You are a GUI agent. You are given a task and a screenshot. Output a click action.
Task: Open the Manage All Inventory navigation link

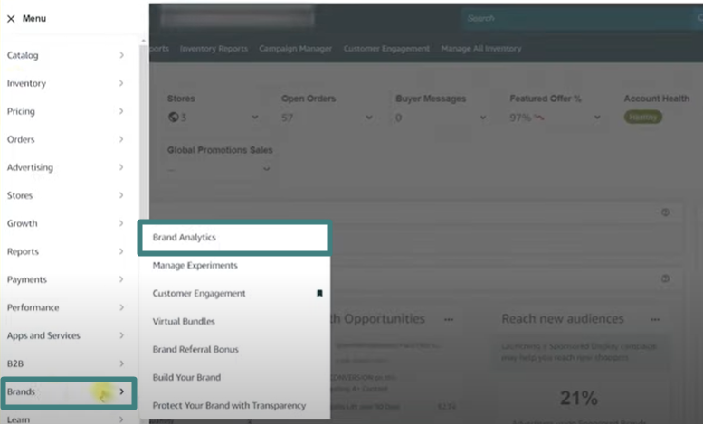pyautogui.click(x=481, y=49)
